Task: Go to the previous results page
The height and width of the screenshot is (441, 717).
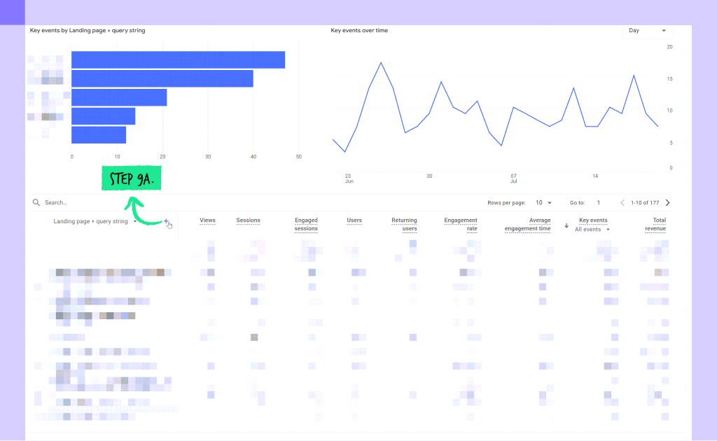Action: [x=622, y=202]
